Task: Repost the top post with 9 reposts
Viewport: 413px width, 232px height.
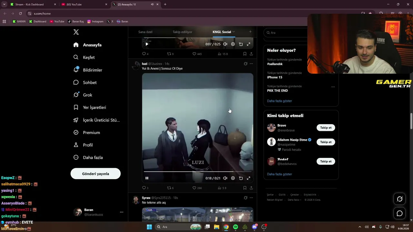Action: [x=170, y=54]
